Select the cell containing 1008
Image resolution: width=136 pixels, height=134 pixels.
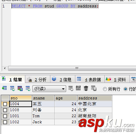21,110
